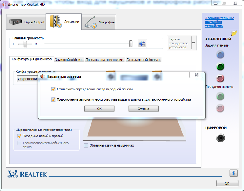Open info with the 'i' icon
The width and height of the screenshot is (244, 191).
click(x=233, y=173)
